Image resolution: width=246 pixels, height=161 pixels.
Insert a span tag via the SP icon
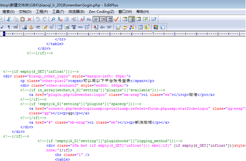tap(109, 27)
